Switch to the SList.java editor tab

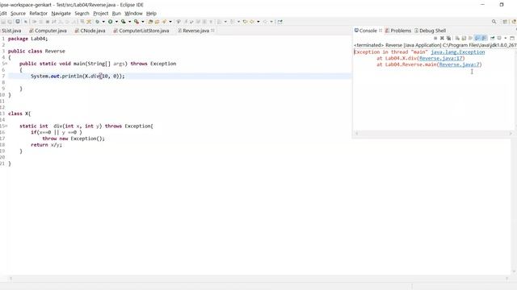[x=11, y=31]
